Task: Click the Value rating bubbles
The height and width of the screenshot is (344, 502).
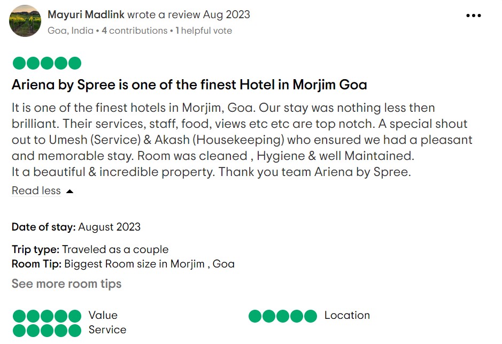Action: point(47,316)
